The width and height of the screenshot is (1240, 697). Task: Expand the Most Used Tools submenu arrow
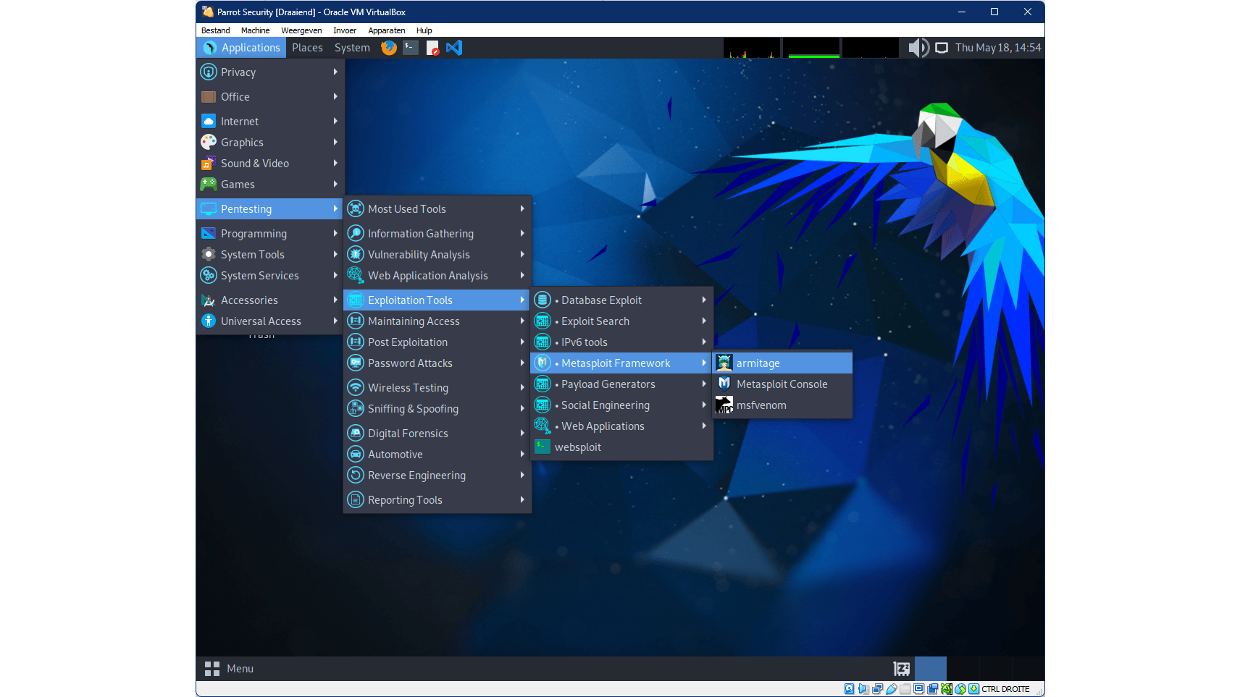click(x=522, y=209)
